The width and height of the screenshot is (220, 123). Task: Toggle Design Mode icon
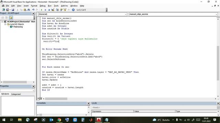pyautogui.click(x=53, y=10)
